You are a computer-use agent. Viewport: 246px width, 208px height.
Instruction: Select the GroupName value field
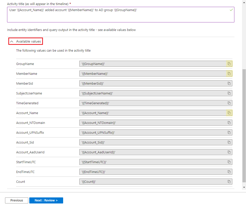[152, 64]
